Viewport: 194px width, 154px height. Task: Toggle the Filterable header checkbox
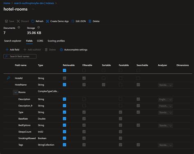84,70
